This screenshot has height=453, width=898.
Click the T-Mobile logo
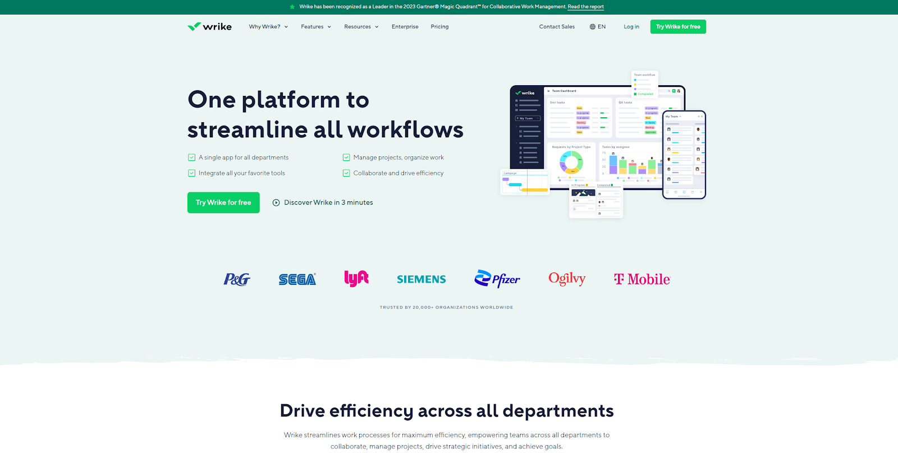click(642, 279)
